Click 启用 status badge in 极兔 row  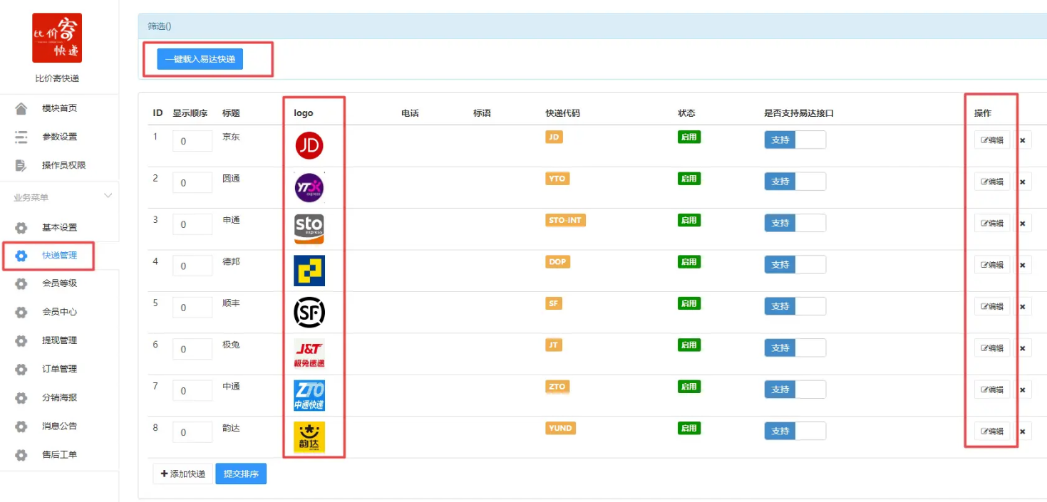[x=689, y=345]
